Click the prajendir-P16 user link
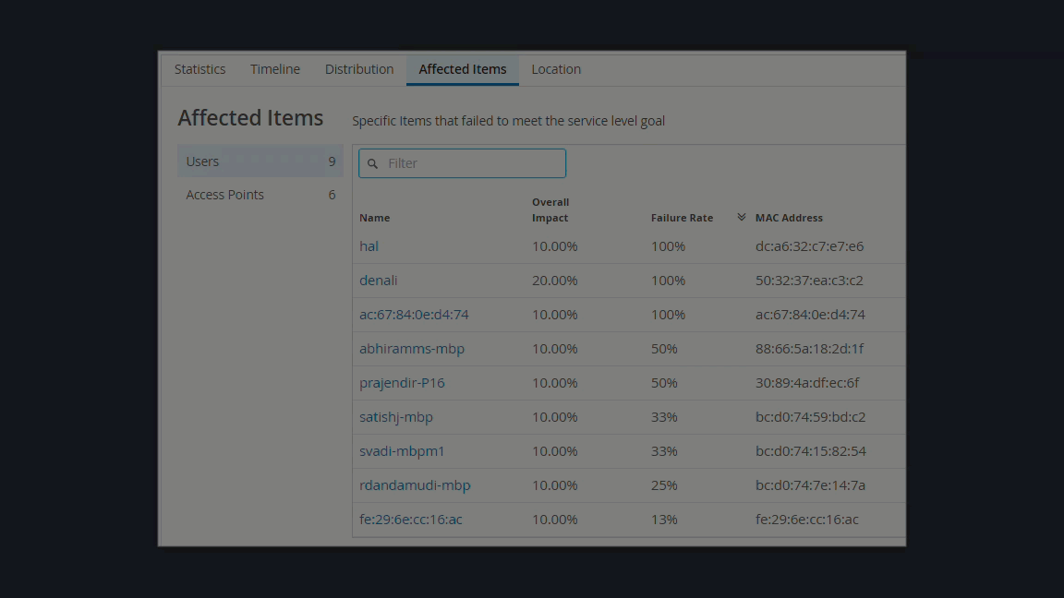This screenshot has width=1064, height=598. tap(402, 383)
